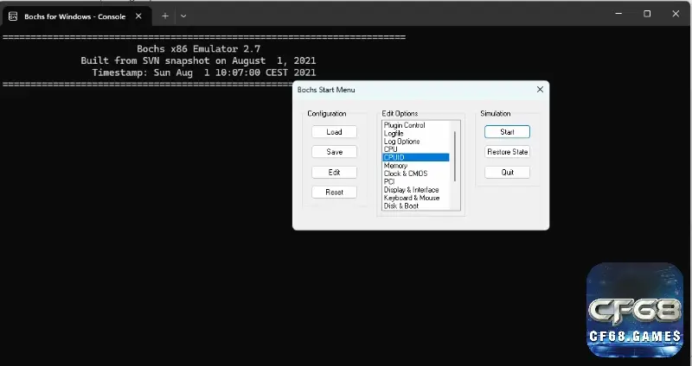This screenshot has width=692, height=366.
Task: Minimize the terminal window
Action: (618, 14)
